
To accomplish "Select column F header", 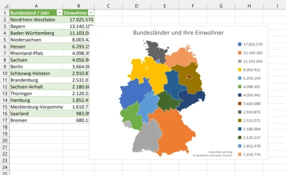I will coord(193,6).
